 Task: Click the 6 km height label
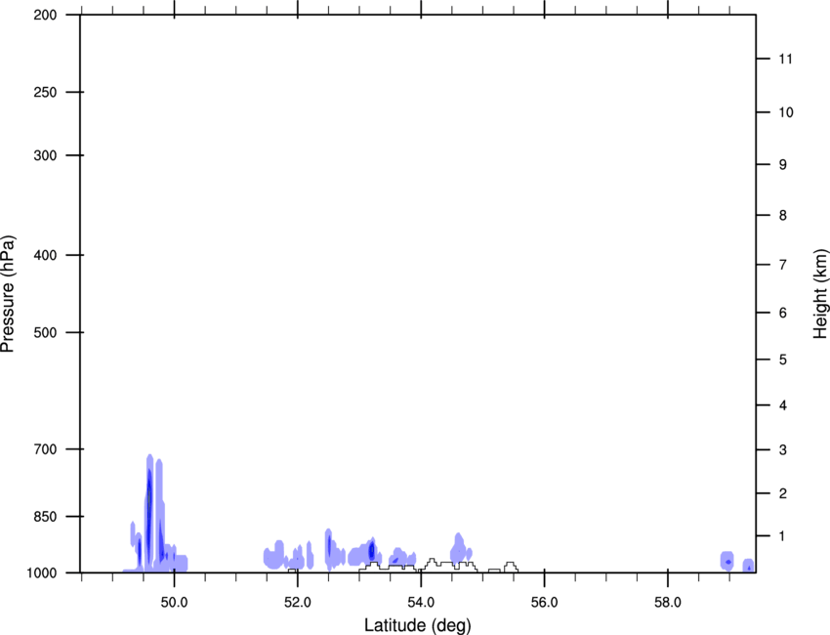(782, 313)
